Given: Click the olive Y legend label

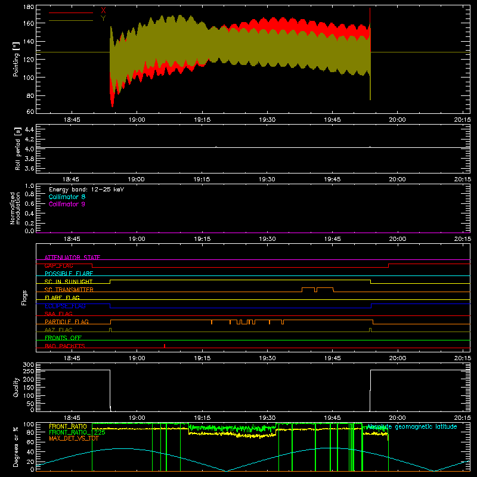Looking at the screenshot, I should (103, 18).
